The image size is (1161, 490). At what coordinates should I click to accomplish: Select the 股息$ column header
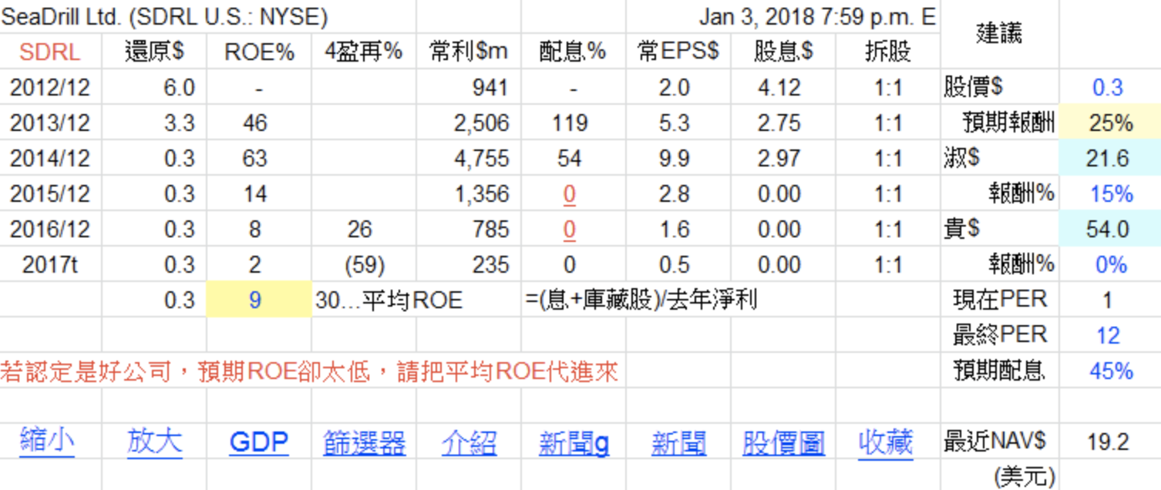pos(783,52)
